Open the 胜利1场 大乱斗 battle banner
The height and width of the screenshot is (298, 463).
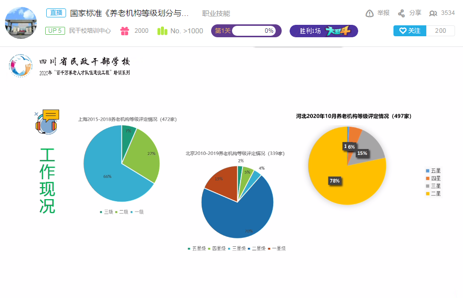tap(323, 31)
